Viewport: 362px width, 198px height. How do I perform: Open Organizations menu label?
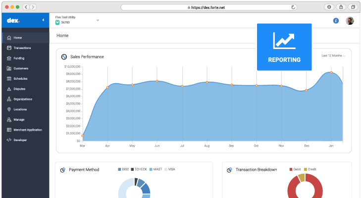23,99
